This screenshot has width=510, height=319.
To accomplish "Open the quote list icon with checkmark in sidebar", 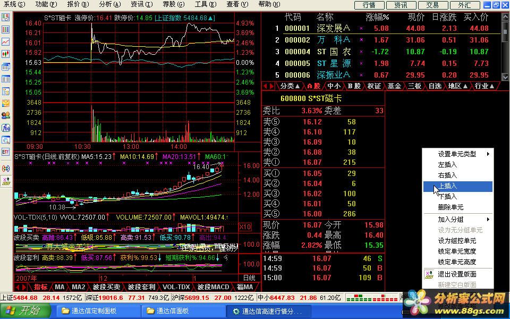I will coord(5,17).
